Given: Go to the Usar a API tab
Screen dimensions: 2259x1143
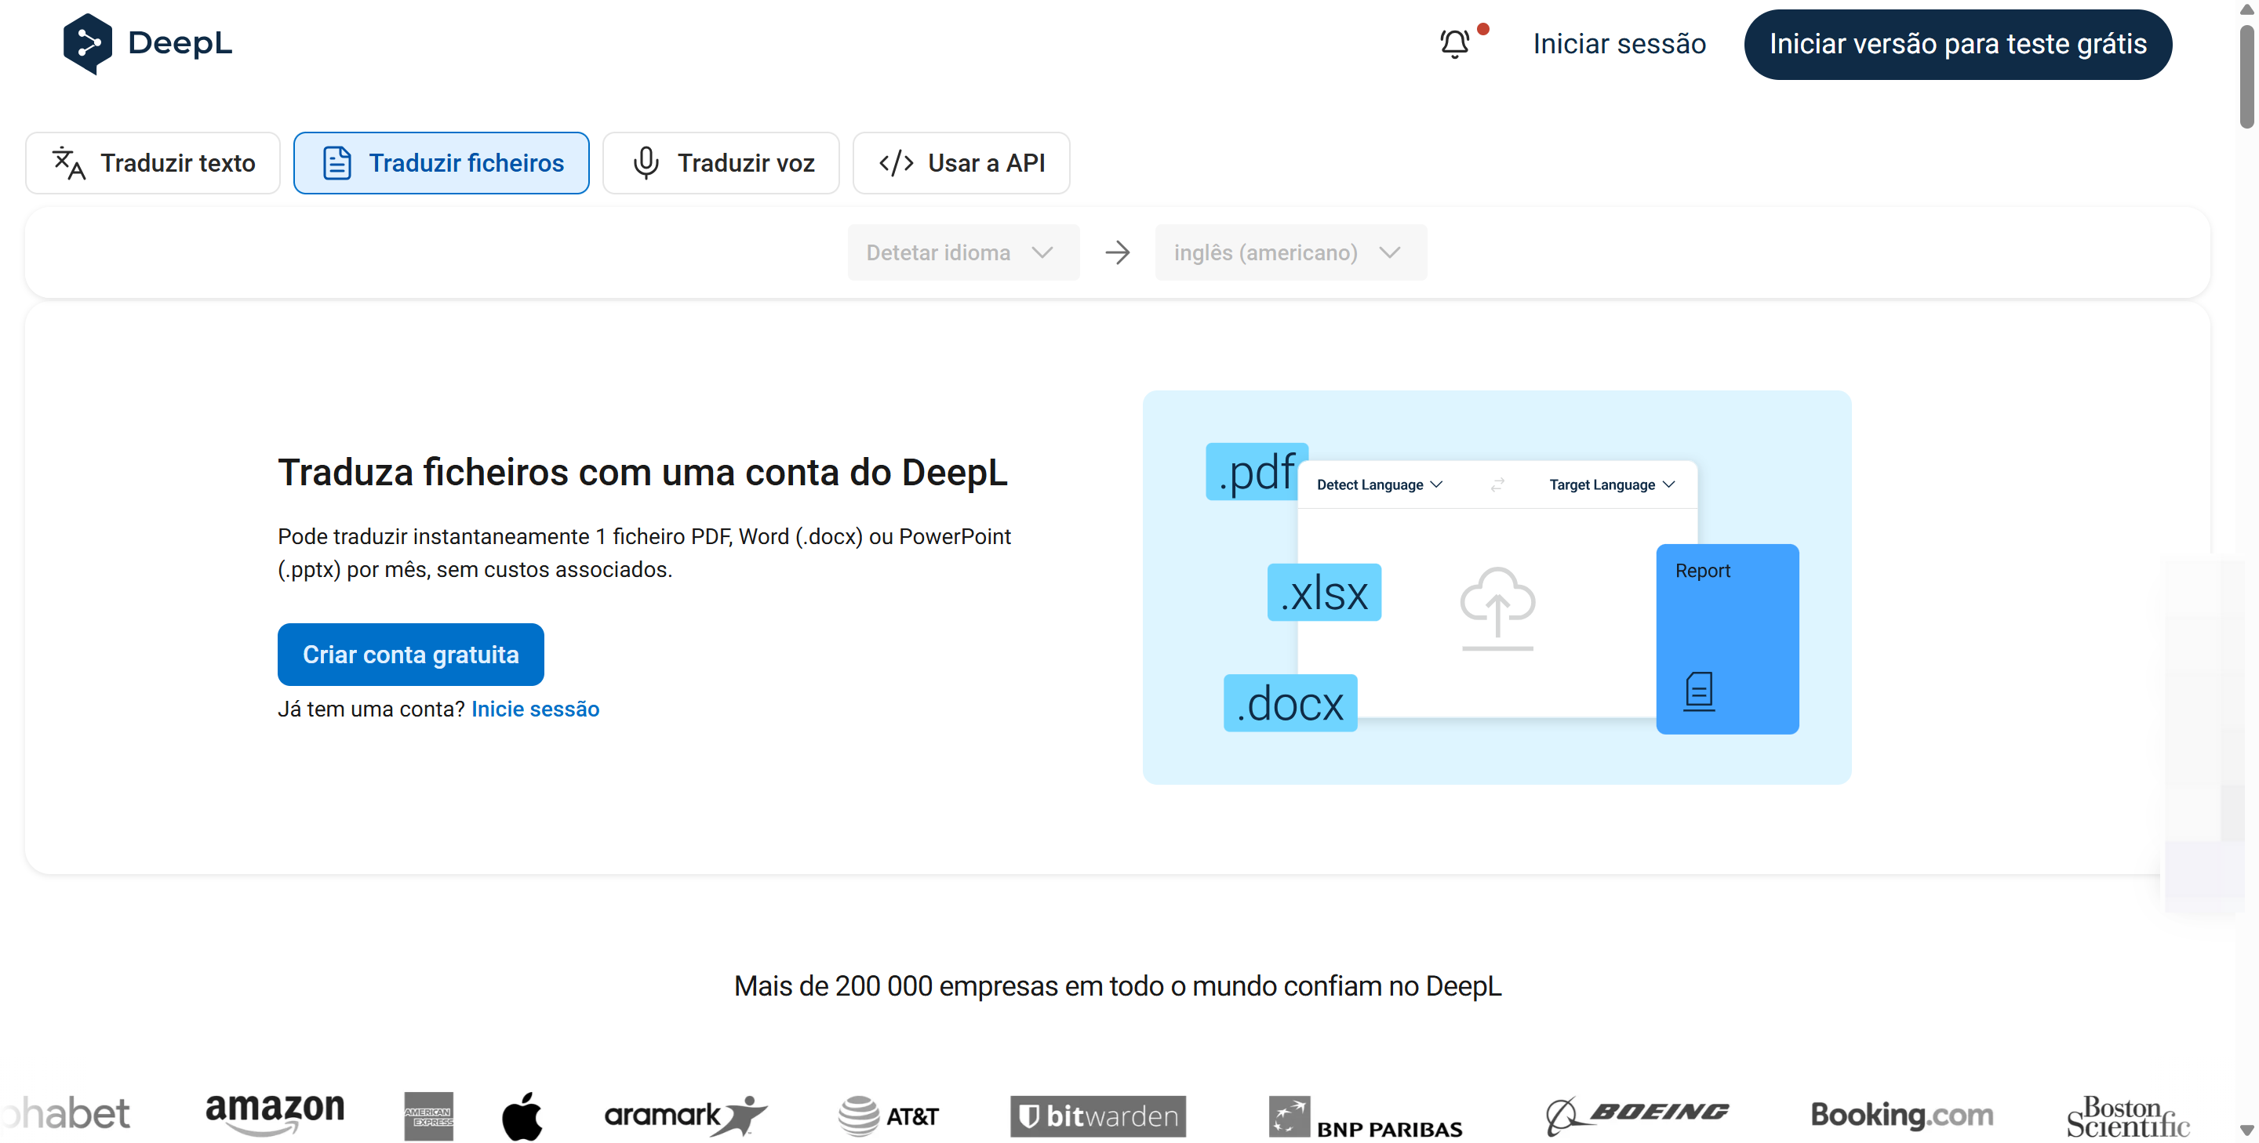Looking at the screenshot, I should point(961,163).
